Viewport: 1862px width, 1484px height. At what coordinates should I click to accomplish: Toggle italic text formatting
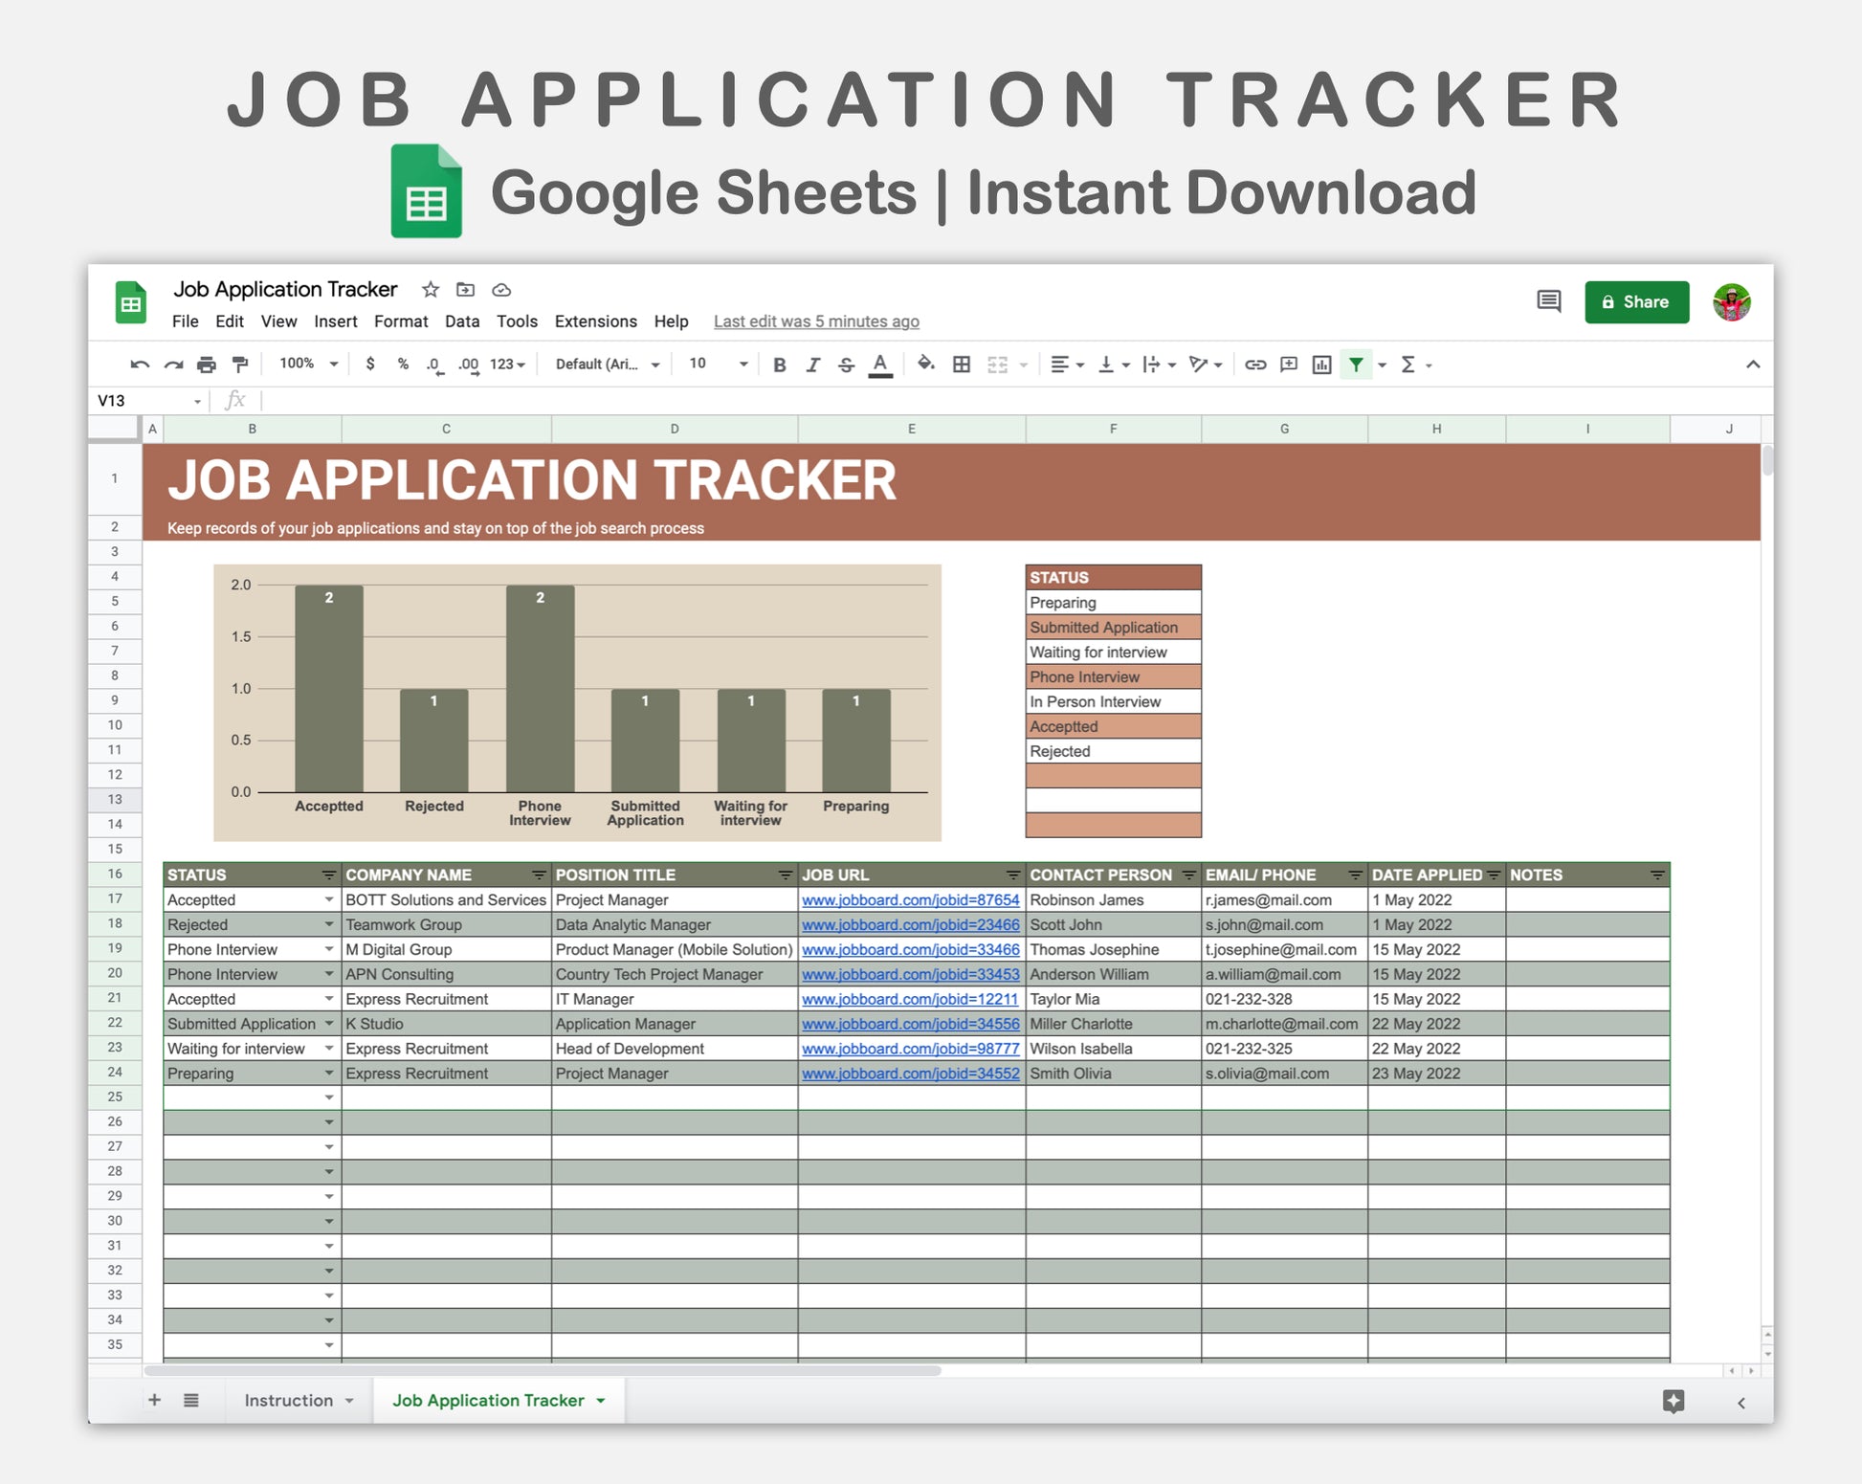tap(812, 365)
